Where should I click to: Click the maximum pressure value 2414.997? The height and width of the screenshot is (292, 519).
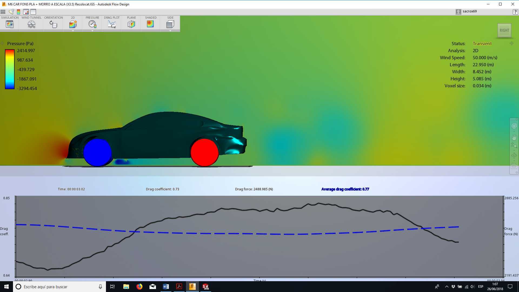point(26,51)
